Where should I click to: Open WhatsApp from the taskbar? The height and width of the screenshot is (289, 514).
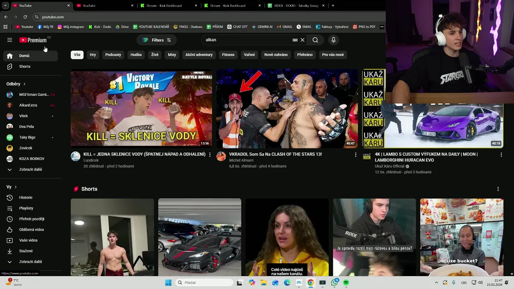335,283
